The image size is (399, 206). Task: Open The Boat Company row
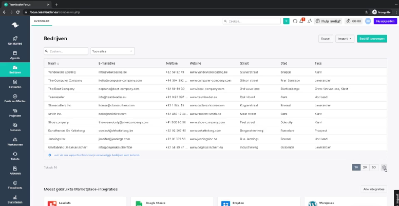point(215,89)
